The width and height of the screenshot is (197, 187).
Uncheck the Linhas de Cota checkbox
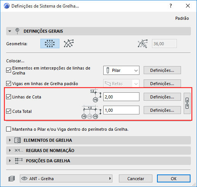tap(8, 97)
